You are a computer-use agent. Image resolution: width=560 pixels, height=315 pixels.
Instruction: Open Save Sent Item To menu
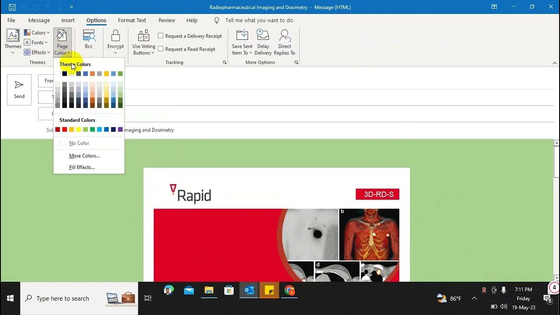242,42
